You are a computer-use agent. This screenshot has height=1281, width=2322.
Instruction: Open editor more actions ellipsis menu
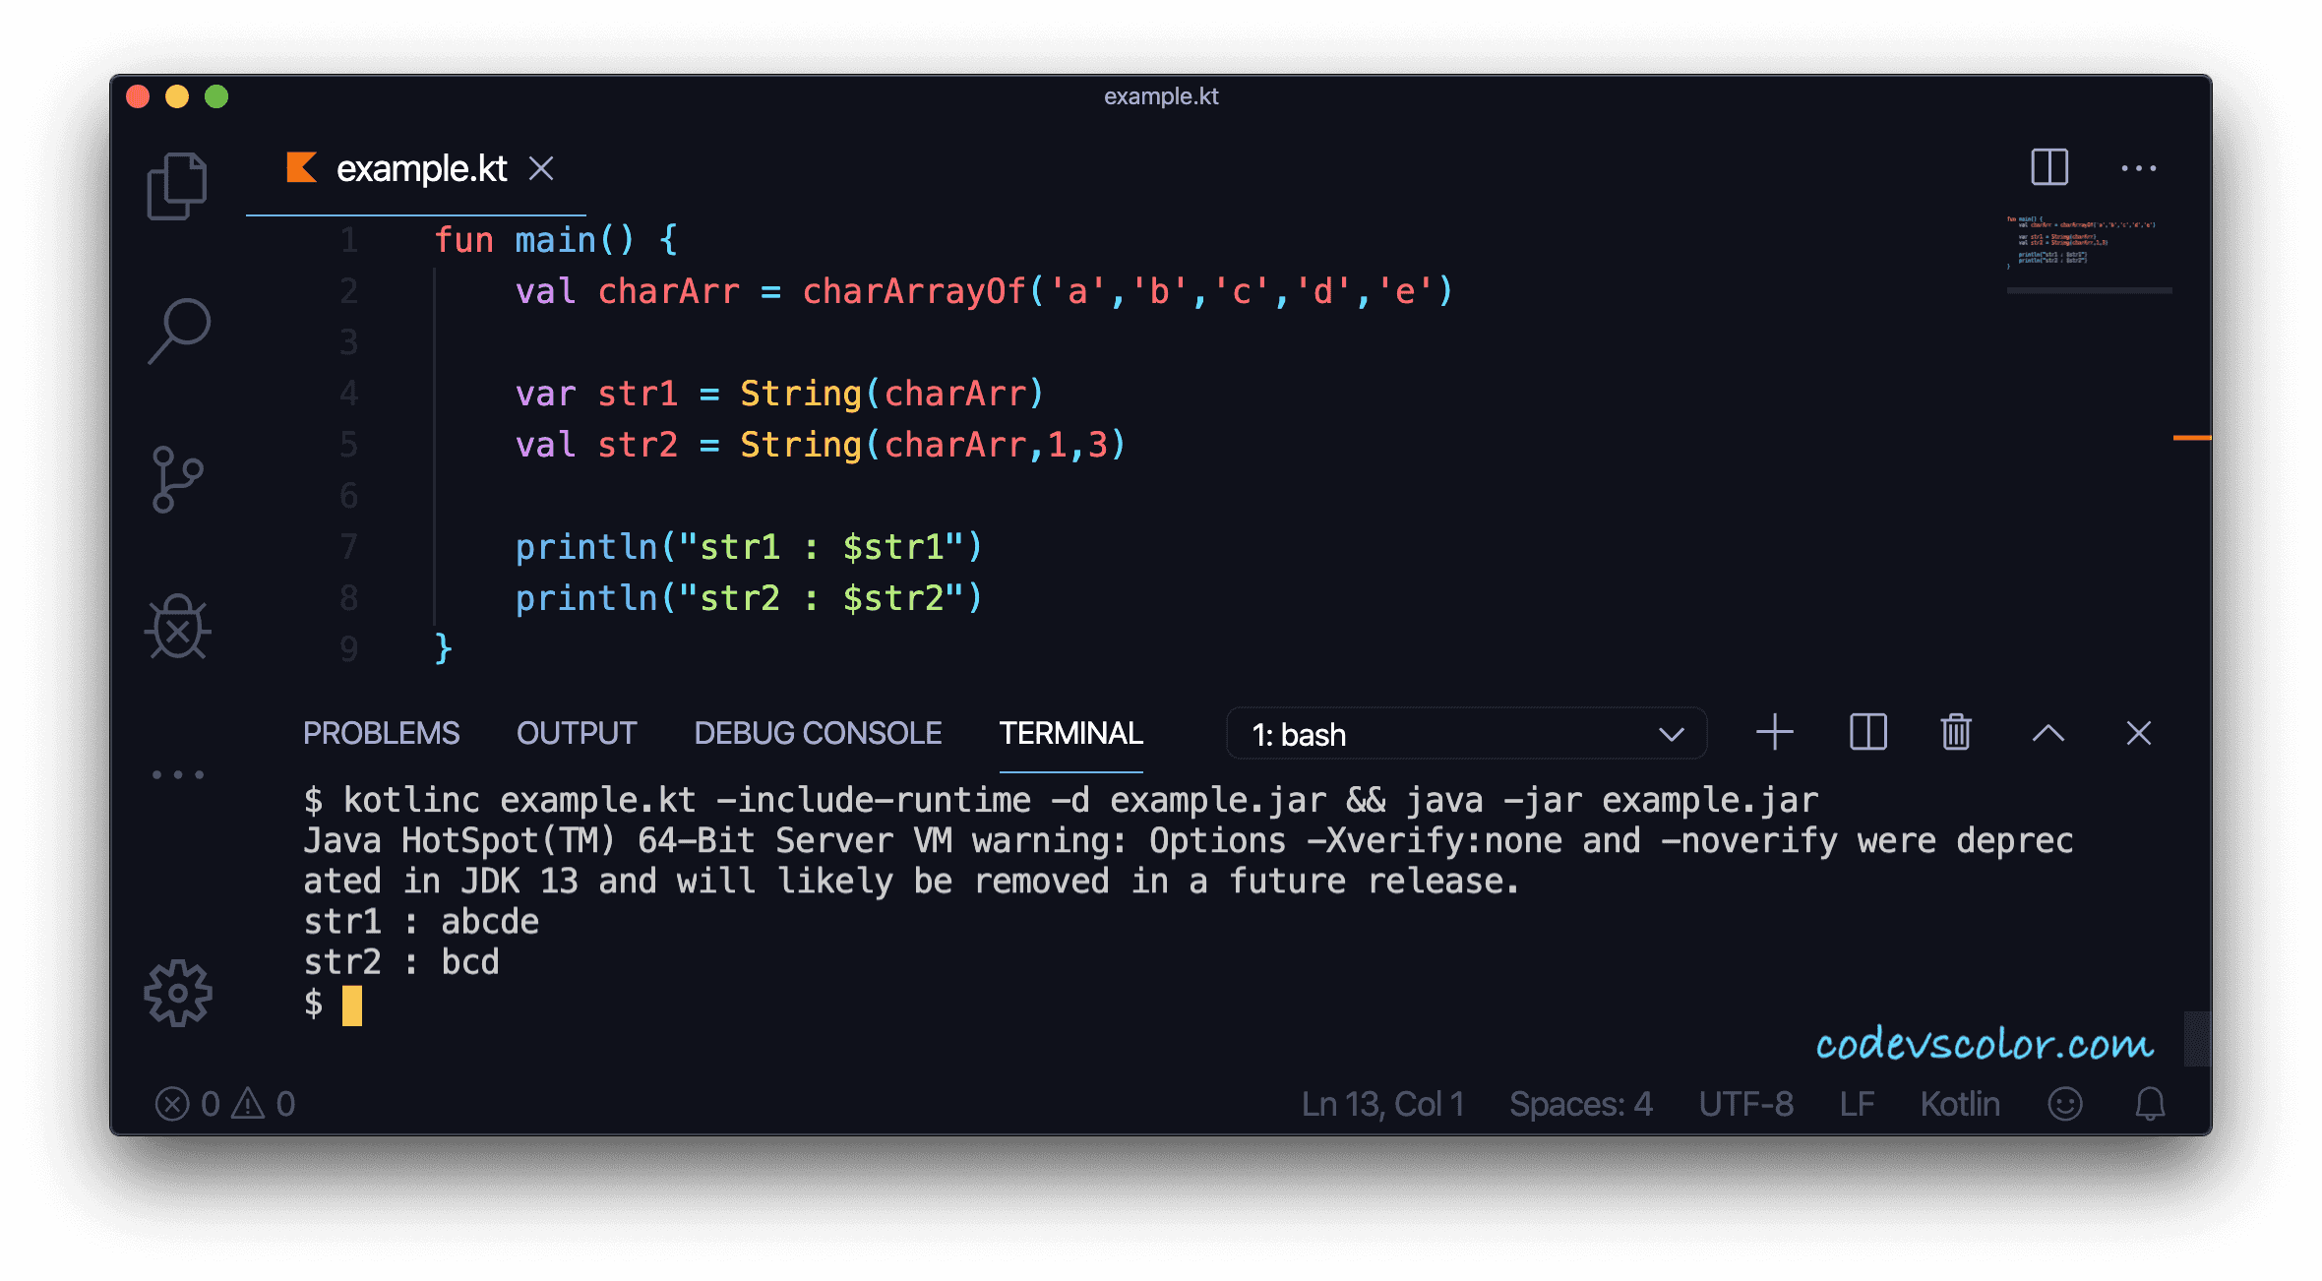(x=2139, y=168)
